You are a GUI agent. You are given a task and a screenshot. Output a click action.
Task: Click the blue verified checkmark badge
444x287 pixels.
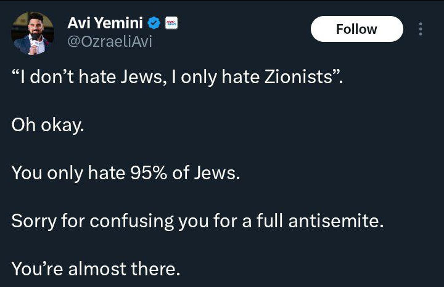155,23
